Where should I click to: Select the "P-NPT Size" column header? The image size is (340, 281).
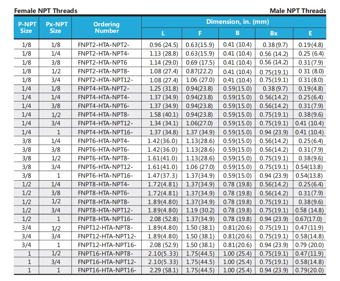point(26,27)
